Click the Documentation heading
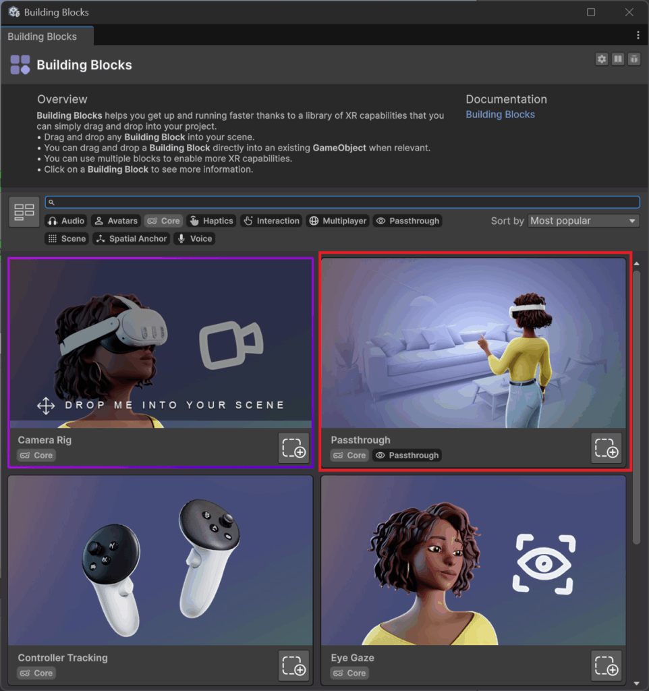649x691 pixels. click(x=506, y=99)
